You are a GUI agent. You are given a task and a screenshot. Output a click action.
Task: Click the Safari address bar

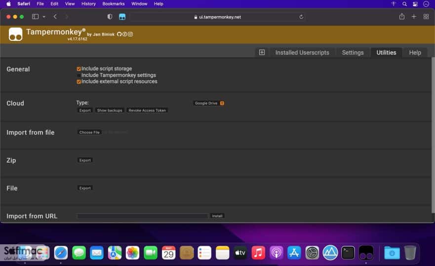pyautogui.click(x=217, y=17)
